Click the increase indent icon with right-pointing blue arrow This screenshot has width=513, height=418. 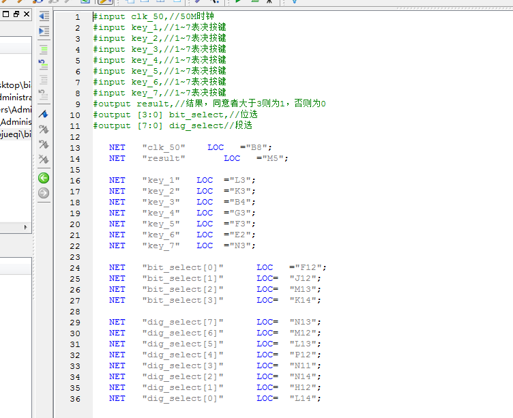[44, 31]
